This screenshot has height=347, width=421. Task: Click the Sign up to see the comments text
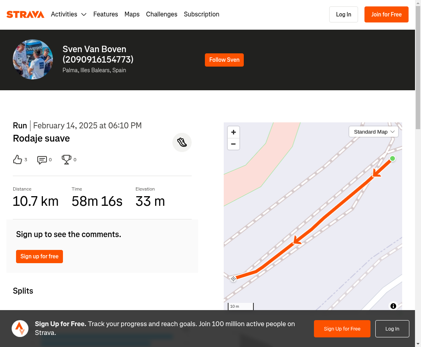pyautogui.click(x=69, y=234)
